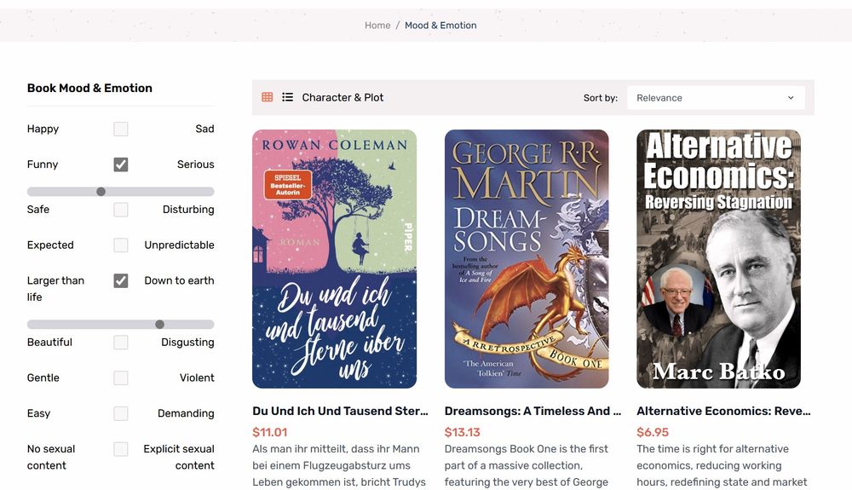The image size is (852, 490).
Task: Click the 'Unpredictable' label
Action: click(x=179, y=245)
